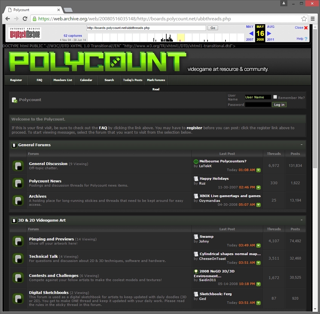This screenshot has height=314, width=320.
Task: Click the Contests and Challenges forum status icon
Action: tap(18, 278)
